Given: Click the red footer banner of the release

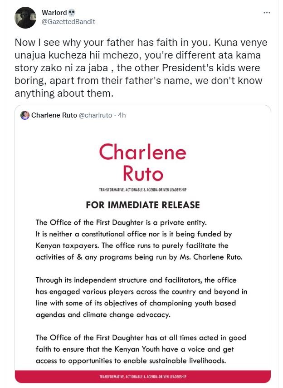Looking at the screenshot, I should pos(142,377).
